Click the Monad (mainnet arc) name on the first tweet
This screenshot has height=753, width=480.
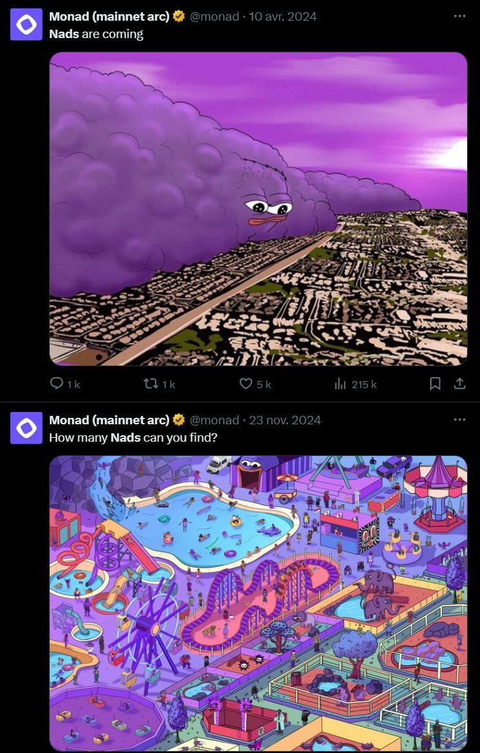(x=109, y=16)
